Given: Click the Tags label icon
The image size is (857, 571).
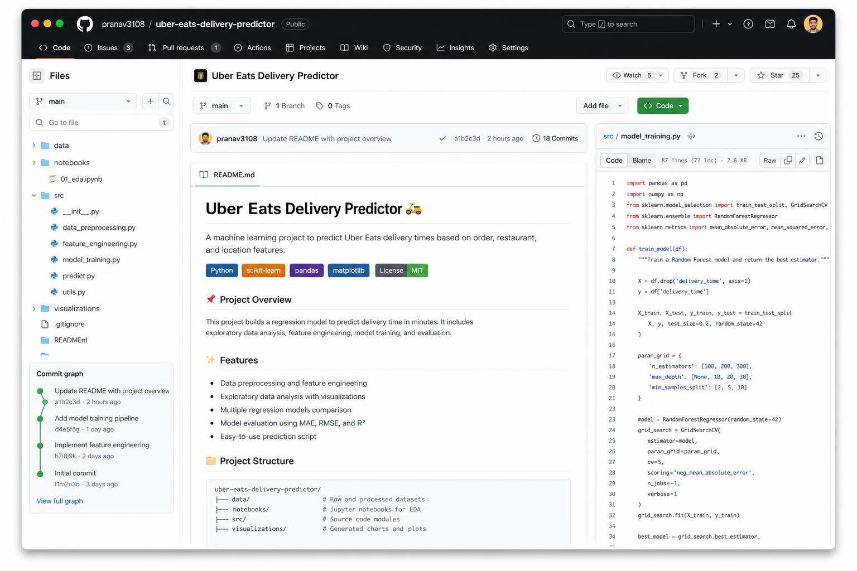Looking at the screenshot, I should click(x=320, y=106).
